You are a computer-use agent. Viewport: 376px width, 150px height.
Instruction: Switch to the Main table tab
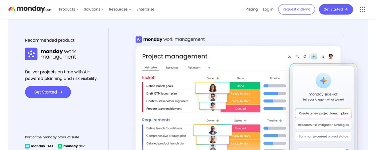pyautogui.click(x=151, y=67)
